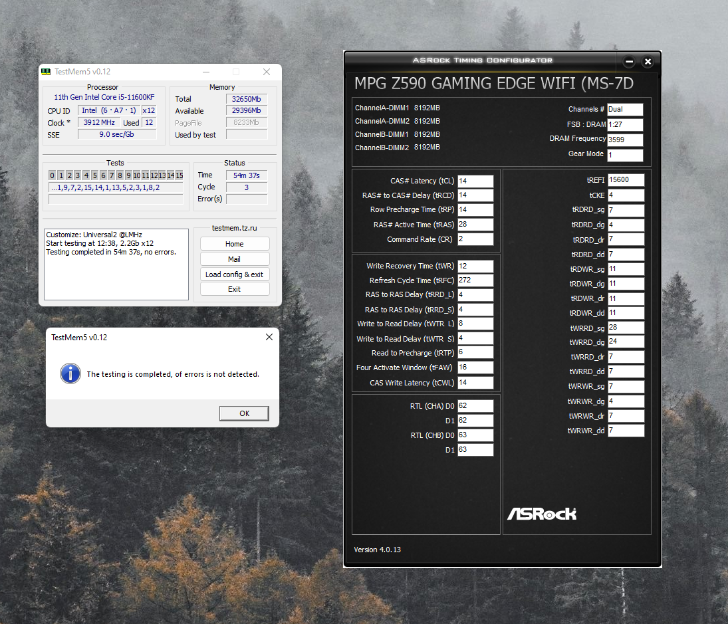
Task: Click the Command Rate (CR) field
Action: click(475, 239)
